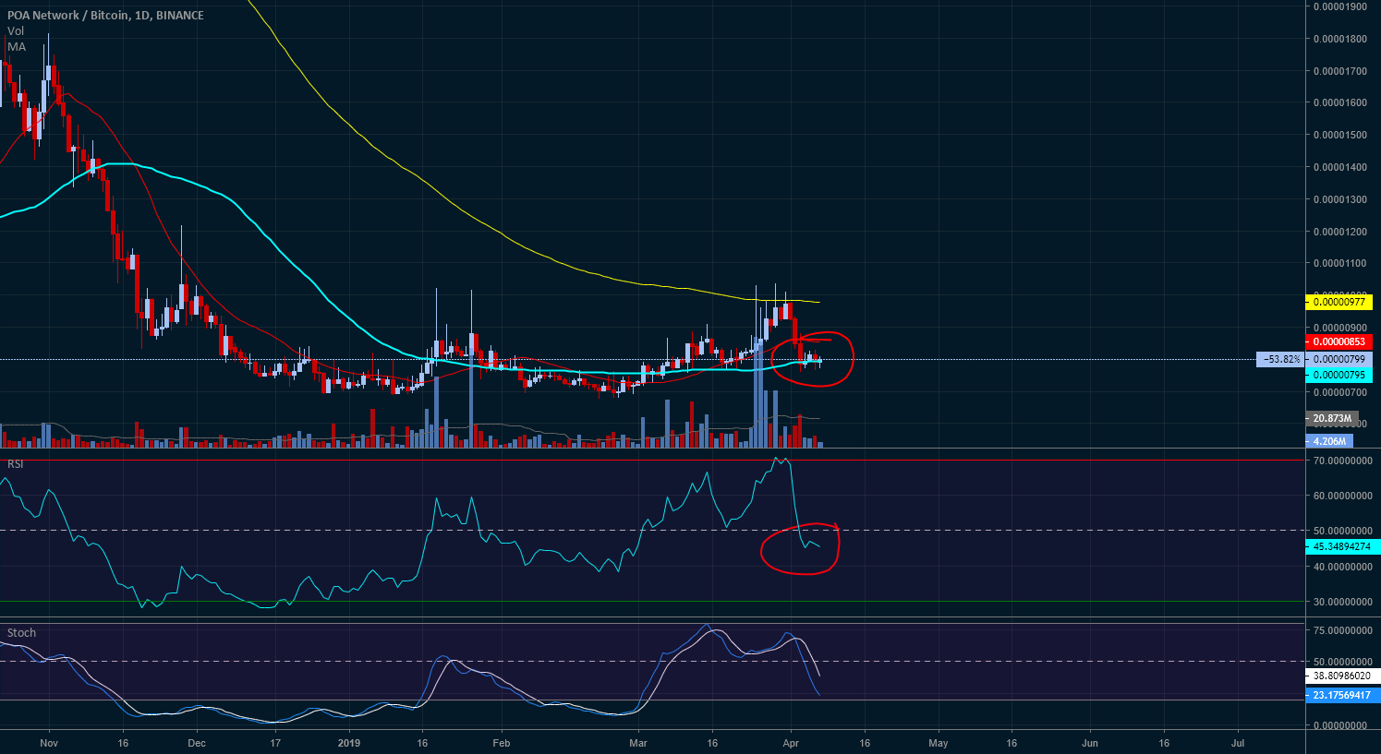Viewport: 1381px width, 754px height.
Task: Click the 20.873M volume readout label
Action: click(x=1334, y=418)
